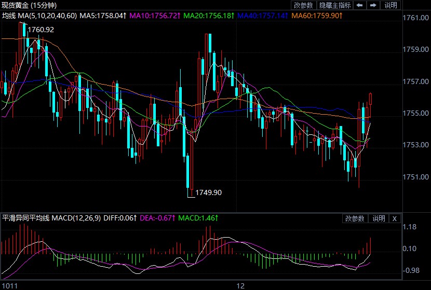This screenshot has width=431, height=290.
Task: Click the 平滑异同平均线 MACD(12,26,9) label
Action: pos(51,218)
